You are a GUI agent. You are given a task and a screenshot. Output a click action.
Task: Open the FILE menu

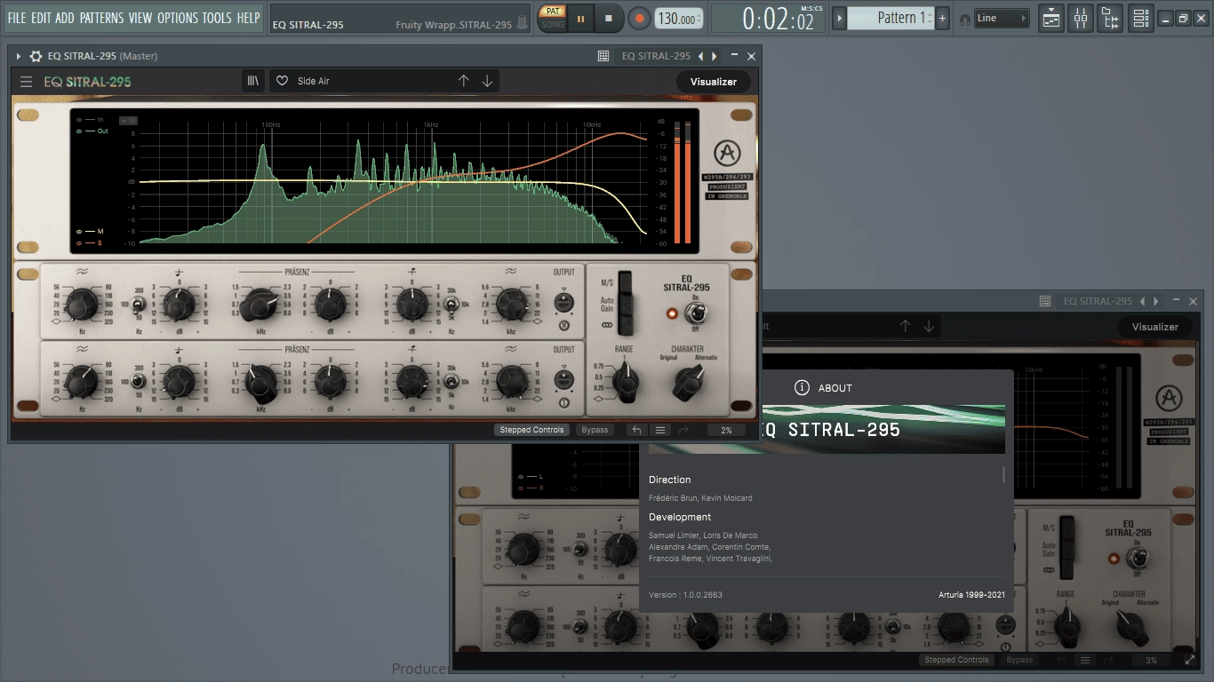[17, 18]
